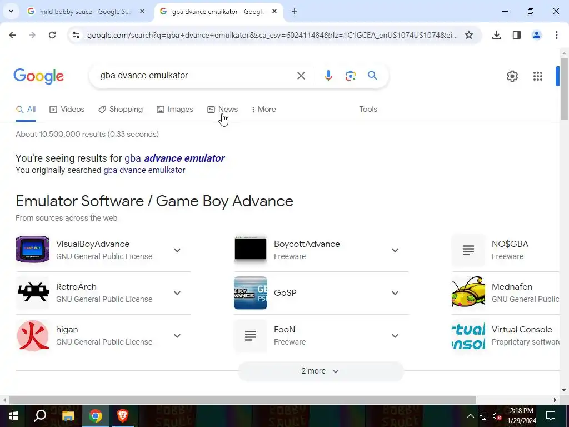
Task: Click the browser address bar URL
Action: [272, 35]
